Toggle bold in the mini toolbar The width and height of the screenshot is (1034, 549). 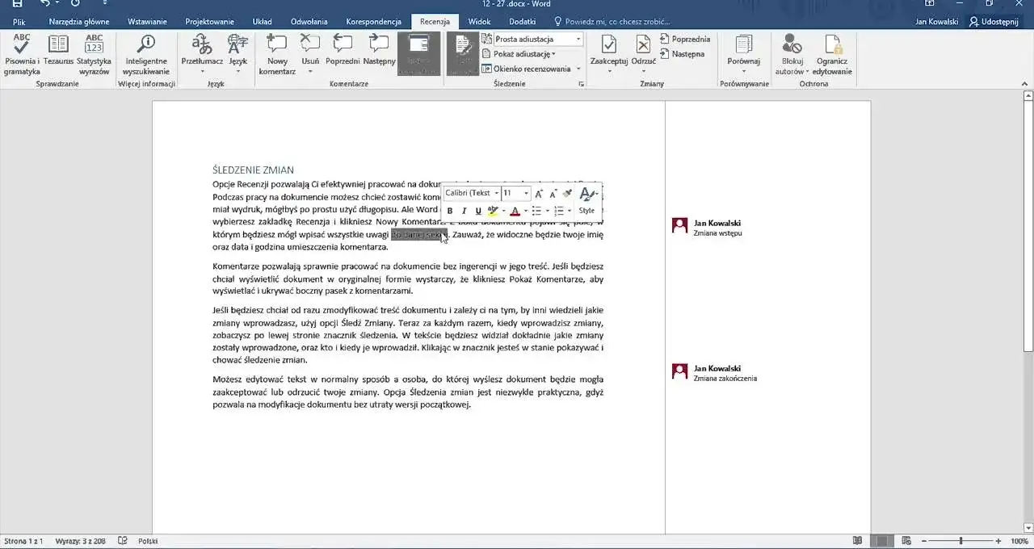pos(450,210)
